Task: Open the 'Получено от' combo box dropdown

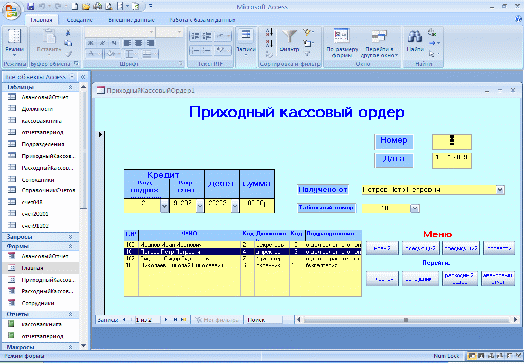Action: coord(500,190)
